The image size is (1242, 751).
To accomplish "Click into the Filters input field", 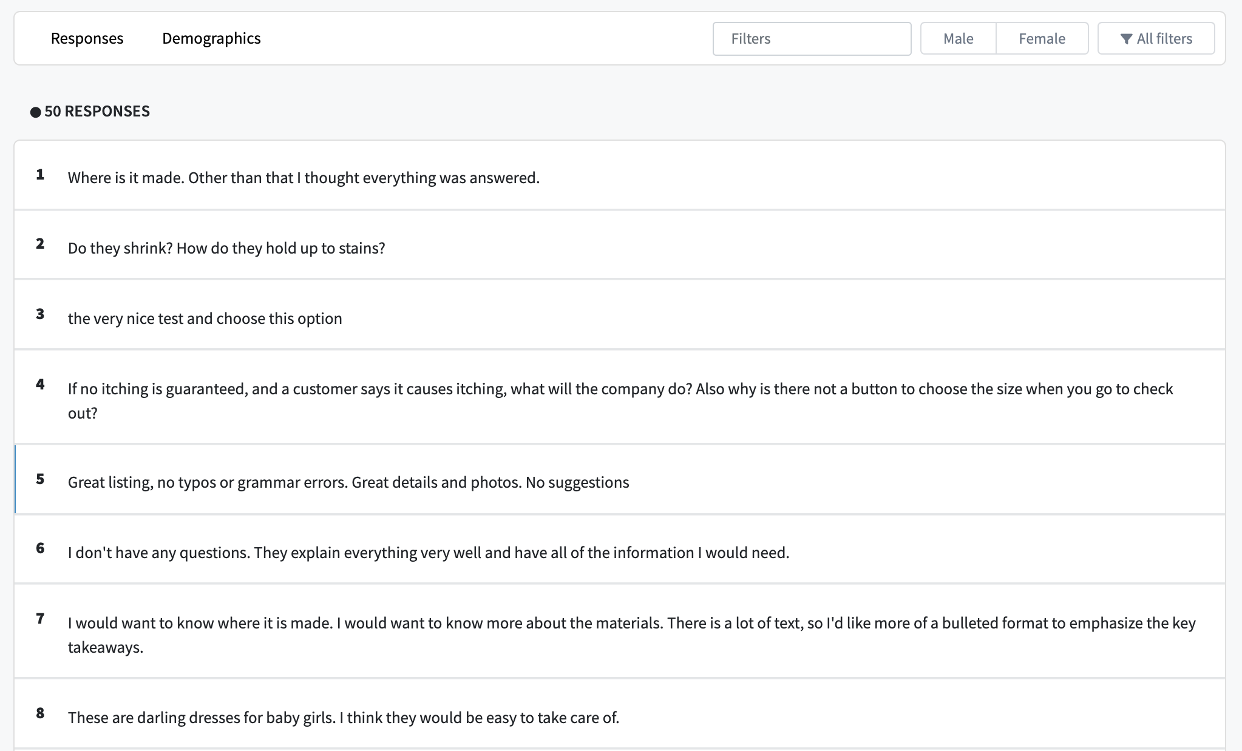I will pos(812,39).
